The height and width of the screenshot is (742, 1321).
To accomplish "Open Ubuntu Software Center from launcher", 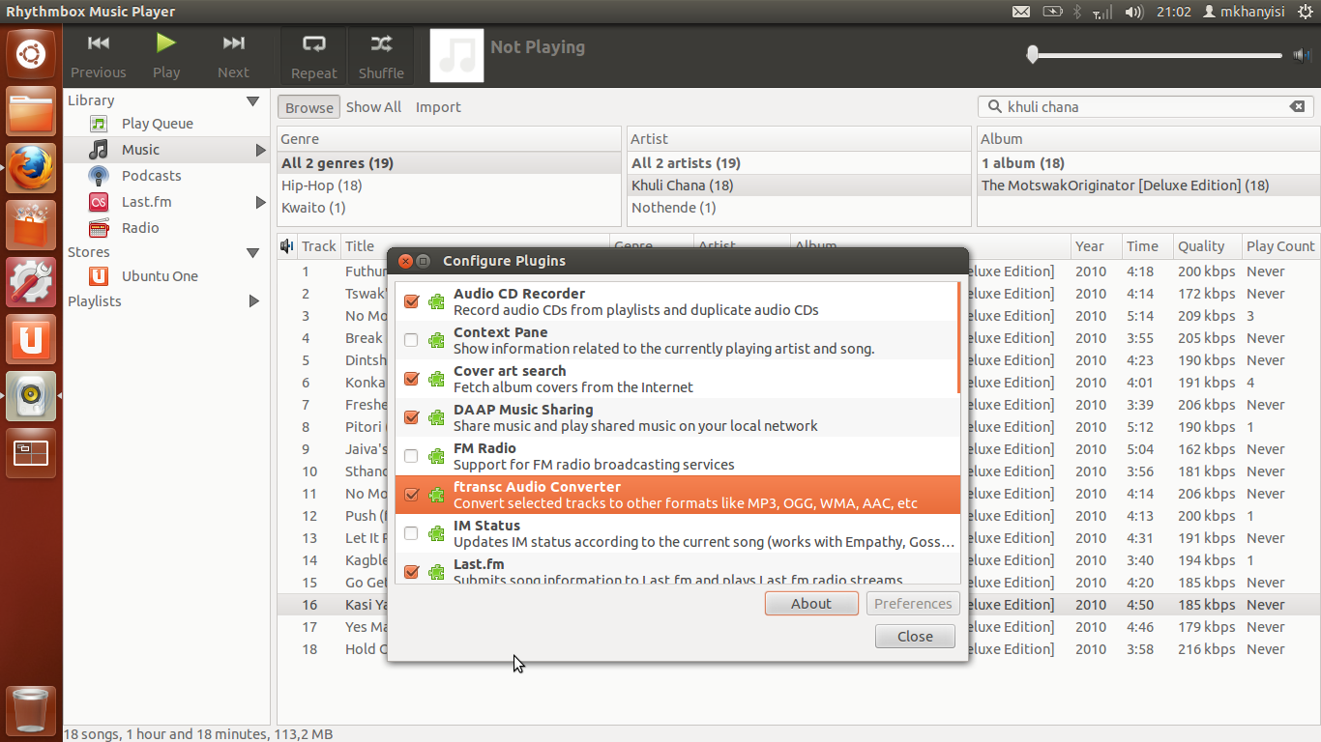I will coord(31,225).
